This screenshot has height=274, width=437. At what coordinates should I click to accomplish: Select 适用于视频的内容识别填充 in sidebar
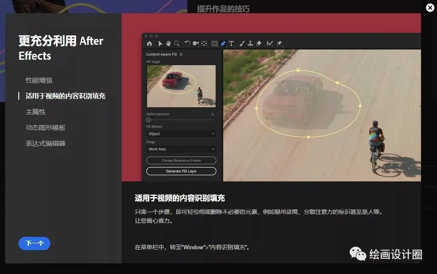tap(65, 96)
